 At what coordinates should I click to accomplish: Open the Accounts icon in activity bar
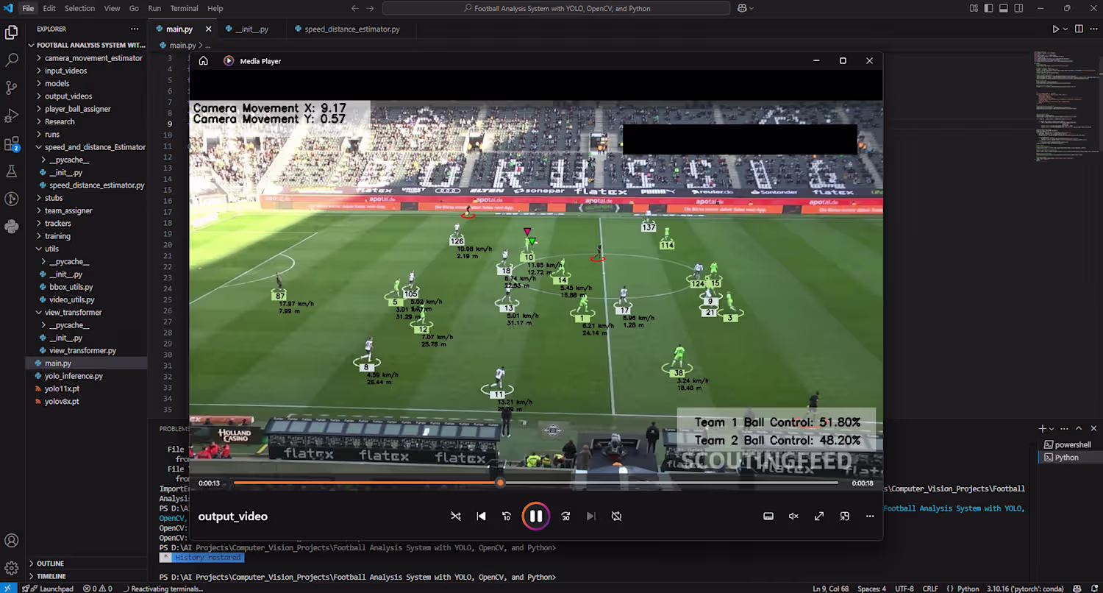click(12, 541)
